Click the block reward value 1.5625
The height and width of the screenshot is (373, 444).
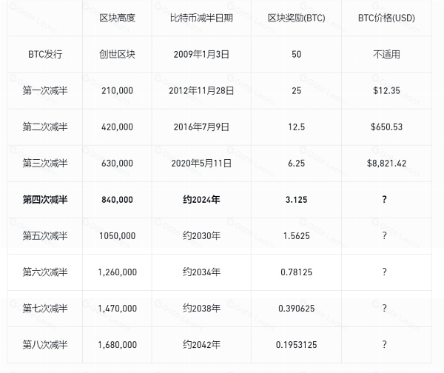pos(296,235)
